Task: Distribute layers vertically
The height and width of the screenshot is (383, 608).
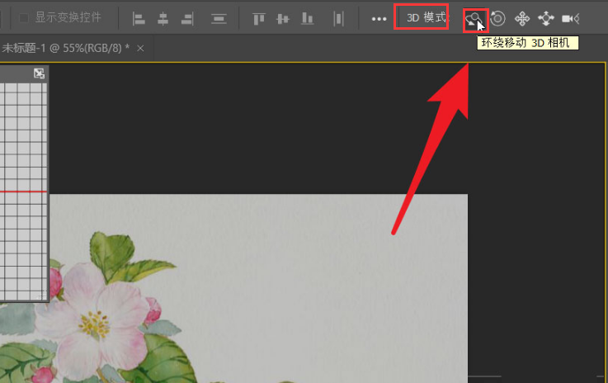Action: coord(219,18)
